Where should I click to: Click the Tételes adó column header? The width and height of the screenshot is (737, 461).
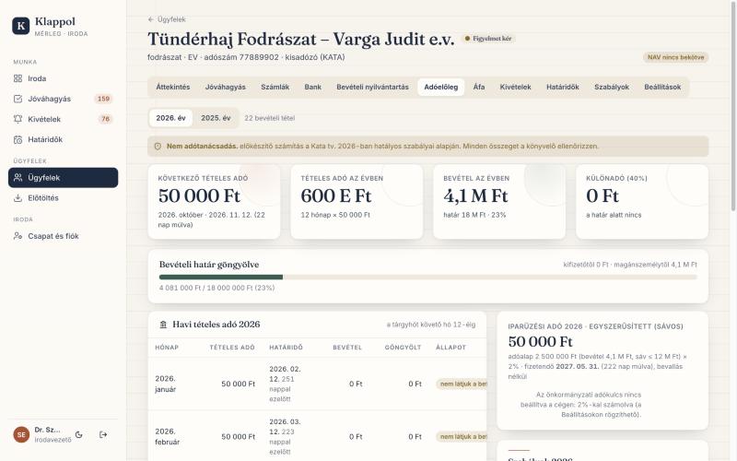coord(232,348)
